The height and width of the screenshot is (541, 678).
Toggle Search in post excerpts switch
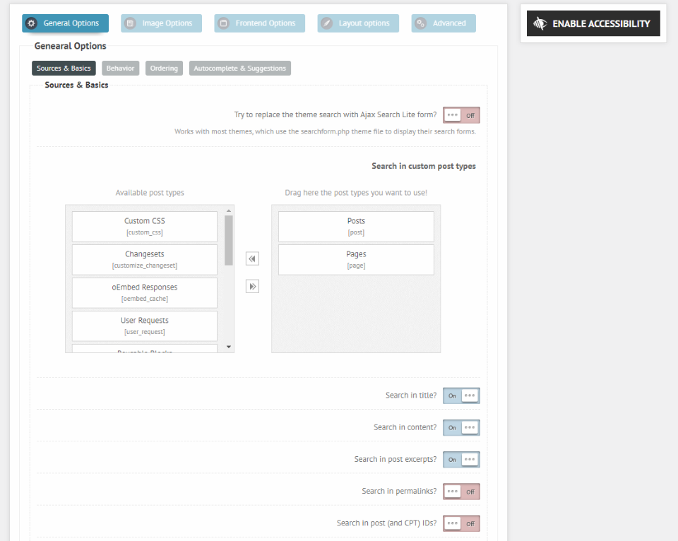461,459
